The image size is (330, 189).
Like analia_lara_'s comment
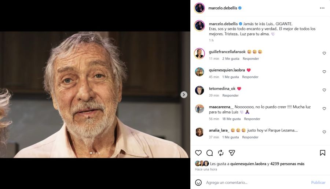324,132
